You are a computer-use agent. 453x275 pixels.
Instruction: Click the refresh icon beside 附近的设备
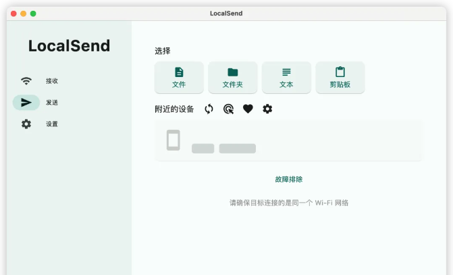tap(209, 109)
